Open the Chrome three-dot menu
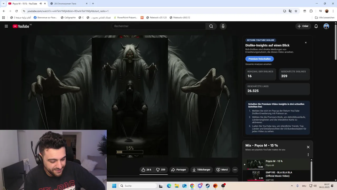Viewport: 337px width, 190px height. (x=333, y=11)
